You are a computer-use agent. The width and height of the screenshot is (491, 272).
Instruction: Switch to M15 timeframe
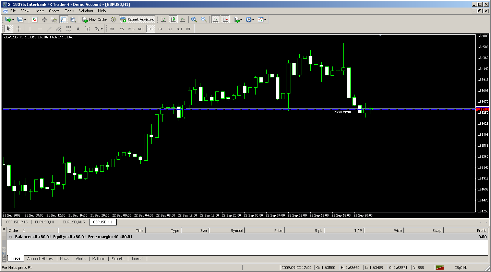(131, 29)
